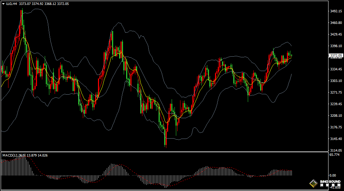The height and width of the screenshot is (191, 344).
Task: Click the current price tag 3372.05 on axis
Action: [x=336, y=56]
